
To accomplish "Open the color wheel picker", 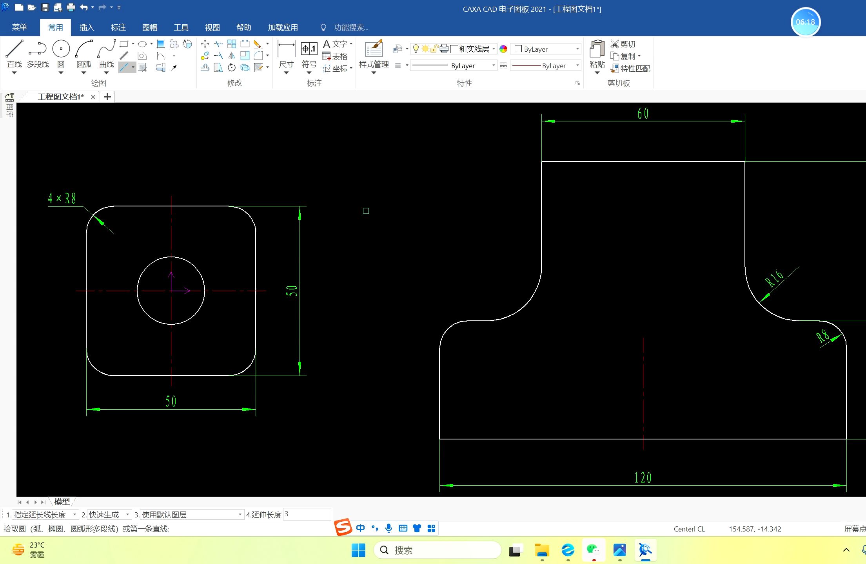I will click(503, 49).
